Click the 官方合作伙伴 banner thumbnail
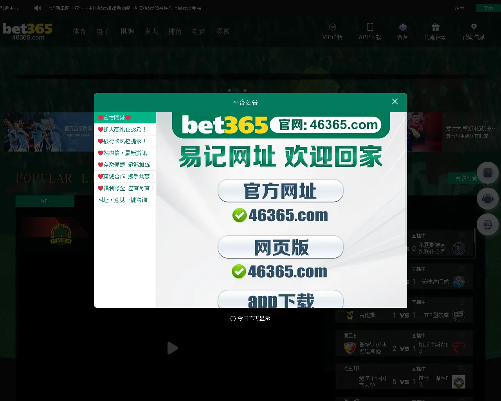The image size is (501, 401). (49, 132)
